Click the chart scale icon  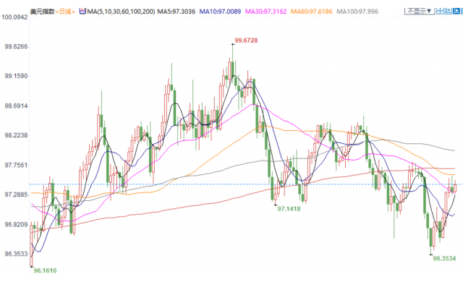(448, 12)
